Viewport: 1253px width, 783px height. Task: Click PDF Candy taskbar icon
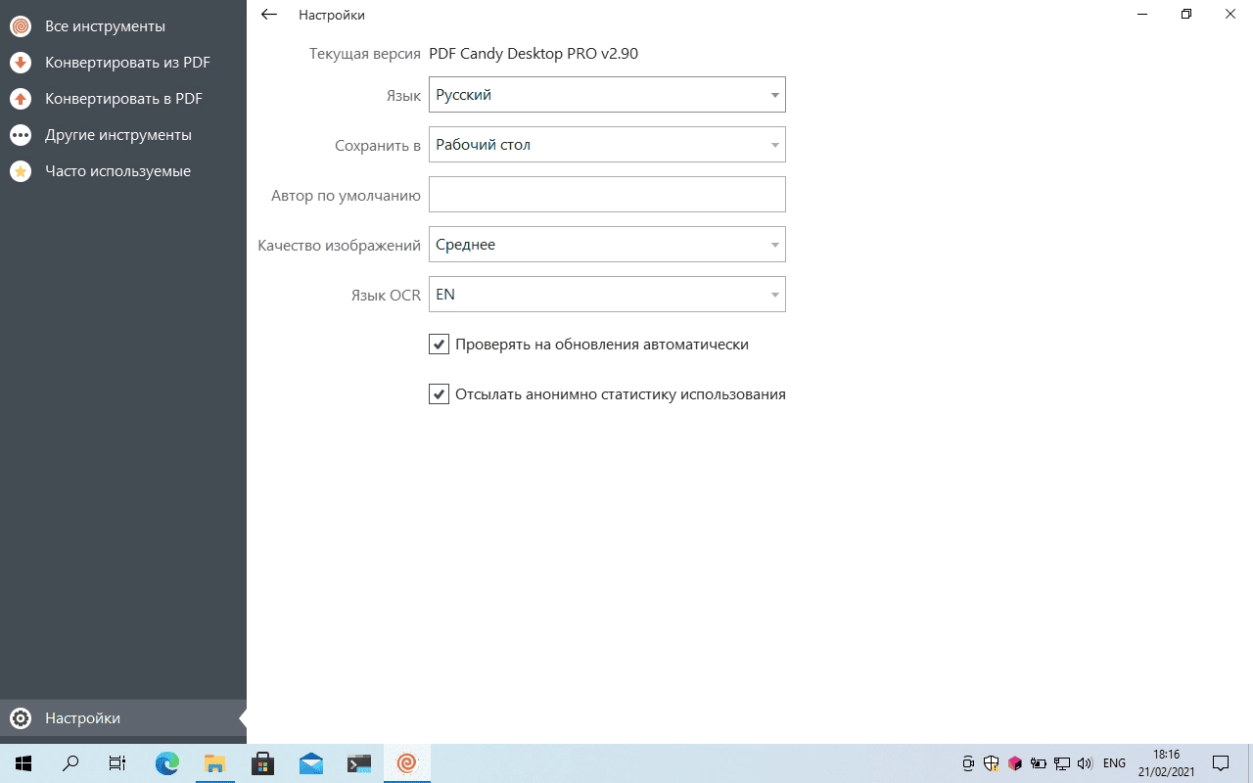pos(407,763)
